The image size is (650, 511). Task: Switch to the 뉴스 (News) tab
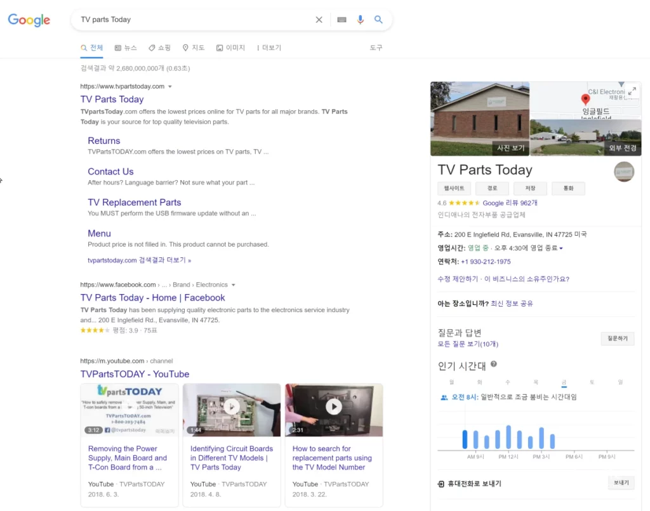(126, 48)
